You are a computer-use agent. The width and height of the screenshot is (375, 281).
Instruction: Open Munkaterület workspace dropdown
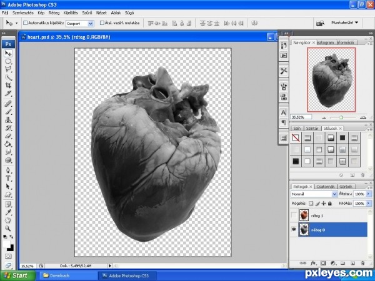point(344,22)
